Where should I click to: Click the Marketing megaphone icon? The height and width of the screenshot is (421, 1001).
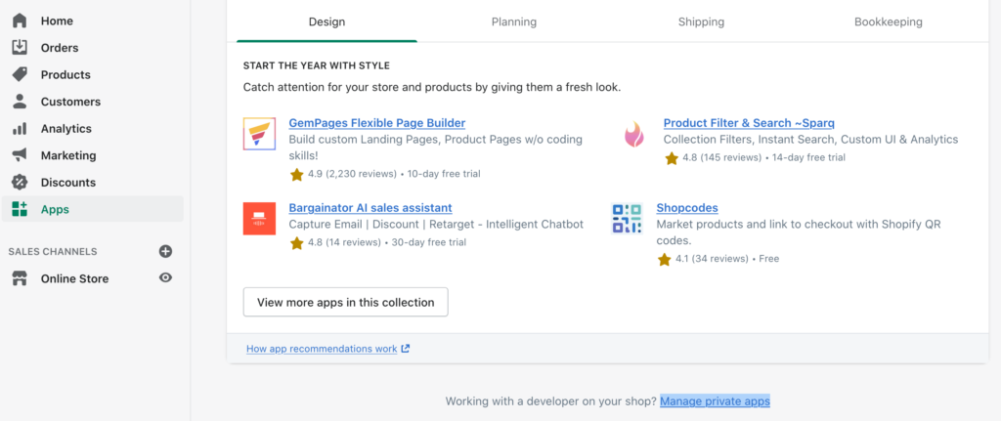20,155
